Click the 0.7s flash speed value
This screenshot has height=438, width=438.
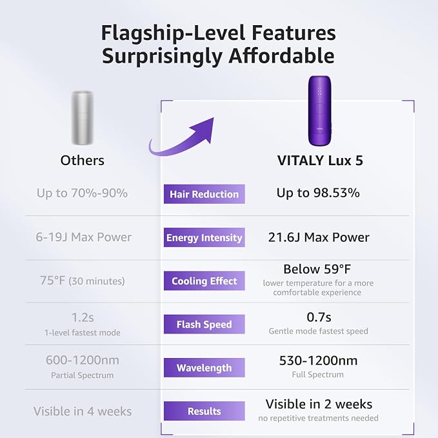319,317
